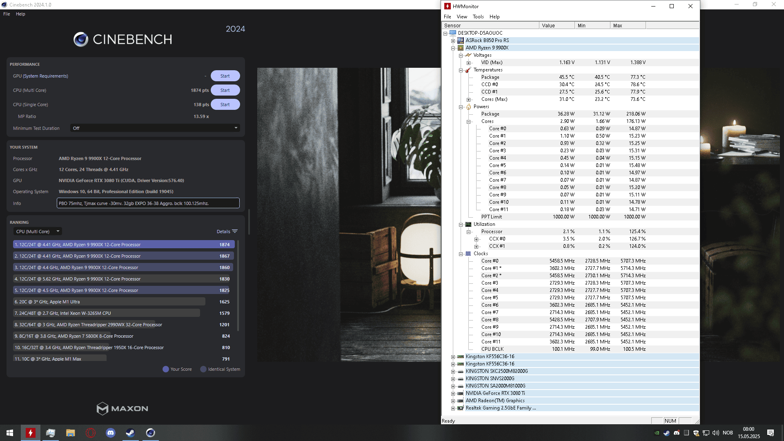Expand the Cores (Max) temperature entry

click(468, 100)
